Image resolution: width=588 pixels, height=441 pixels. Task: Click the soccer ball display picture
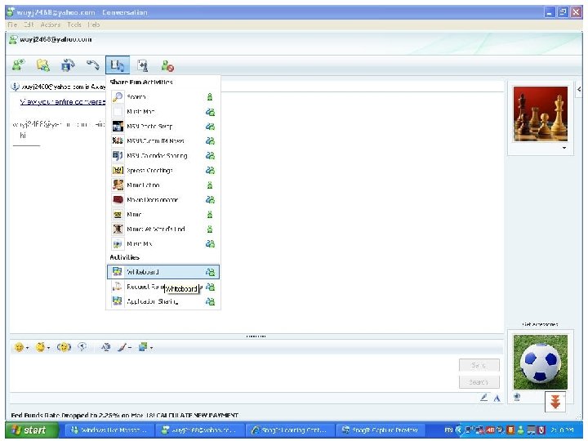[x=541, y=363]
